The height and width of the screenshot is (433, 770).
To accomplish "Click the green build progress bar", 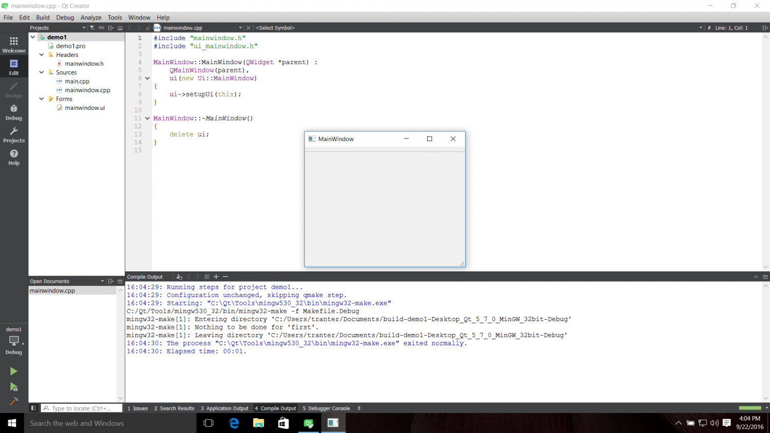I will (749, 408).
